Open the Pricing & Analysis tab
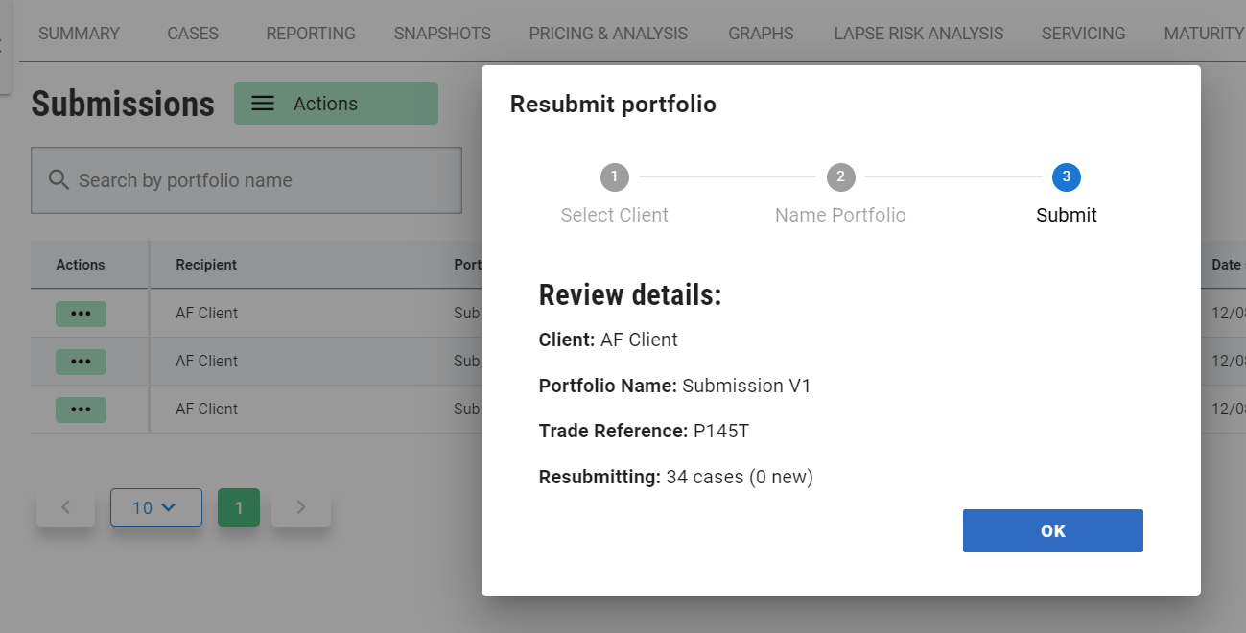The width and height of the screenshot is (1246, 633). [x=608, y=34]
